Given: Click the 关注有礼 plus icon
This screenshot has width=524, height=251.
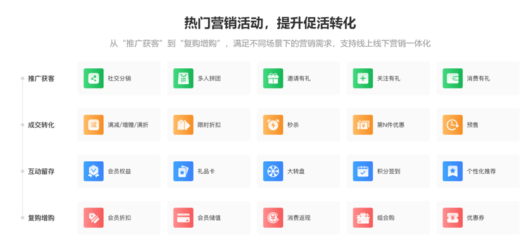Looking at the screenshot, I should point(363,78).
